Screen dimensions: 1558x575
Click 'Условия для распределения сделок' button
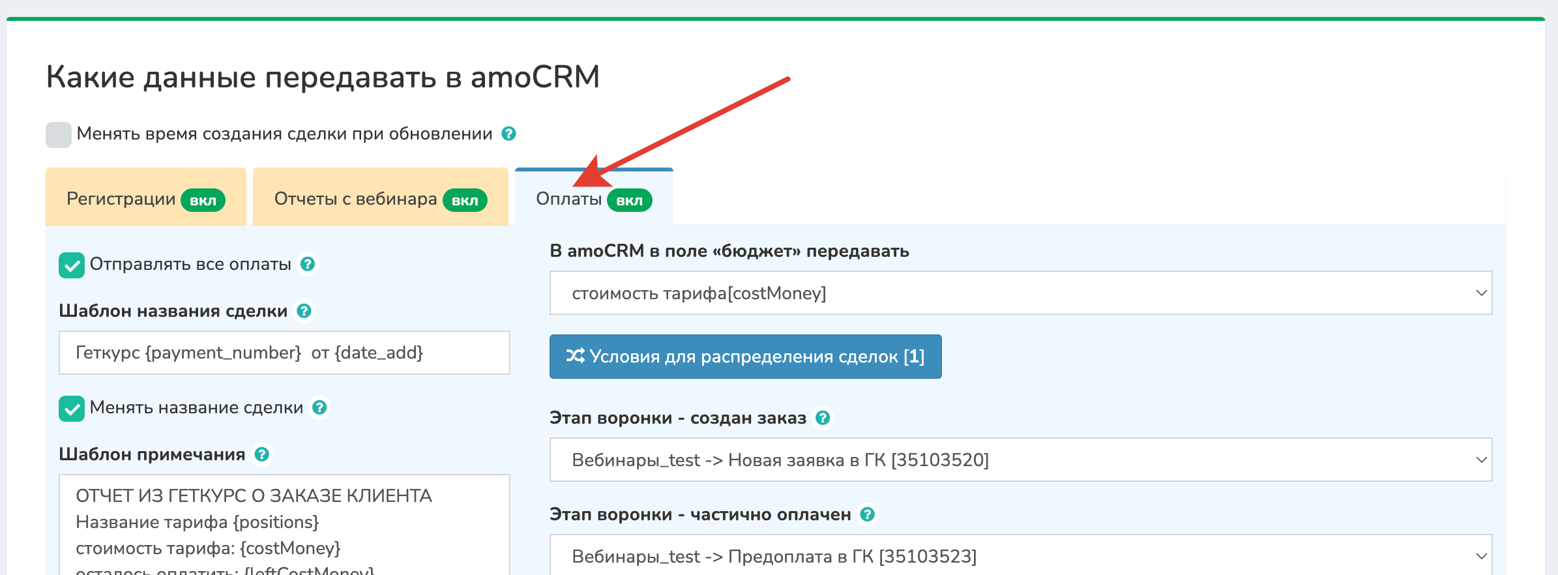[x=745, y=357]
